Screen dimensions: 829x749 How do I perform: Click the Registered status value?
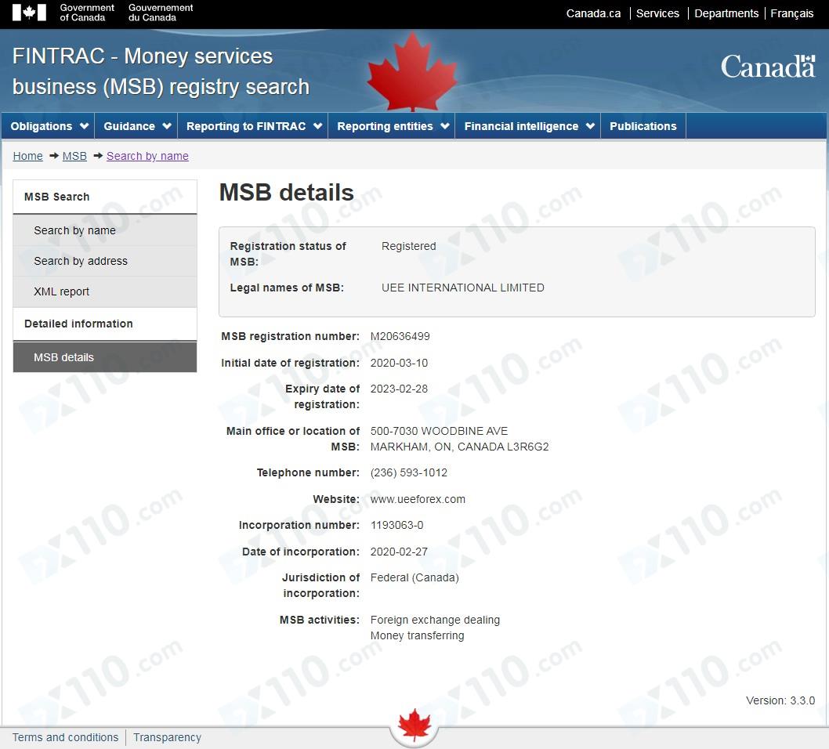[409, 246]
